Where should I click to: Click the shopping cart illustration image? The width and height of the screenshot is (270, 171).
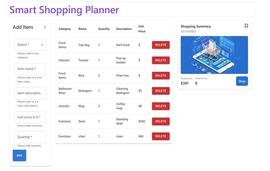(214, 55)
